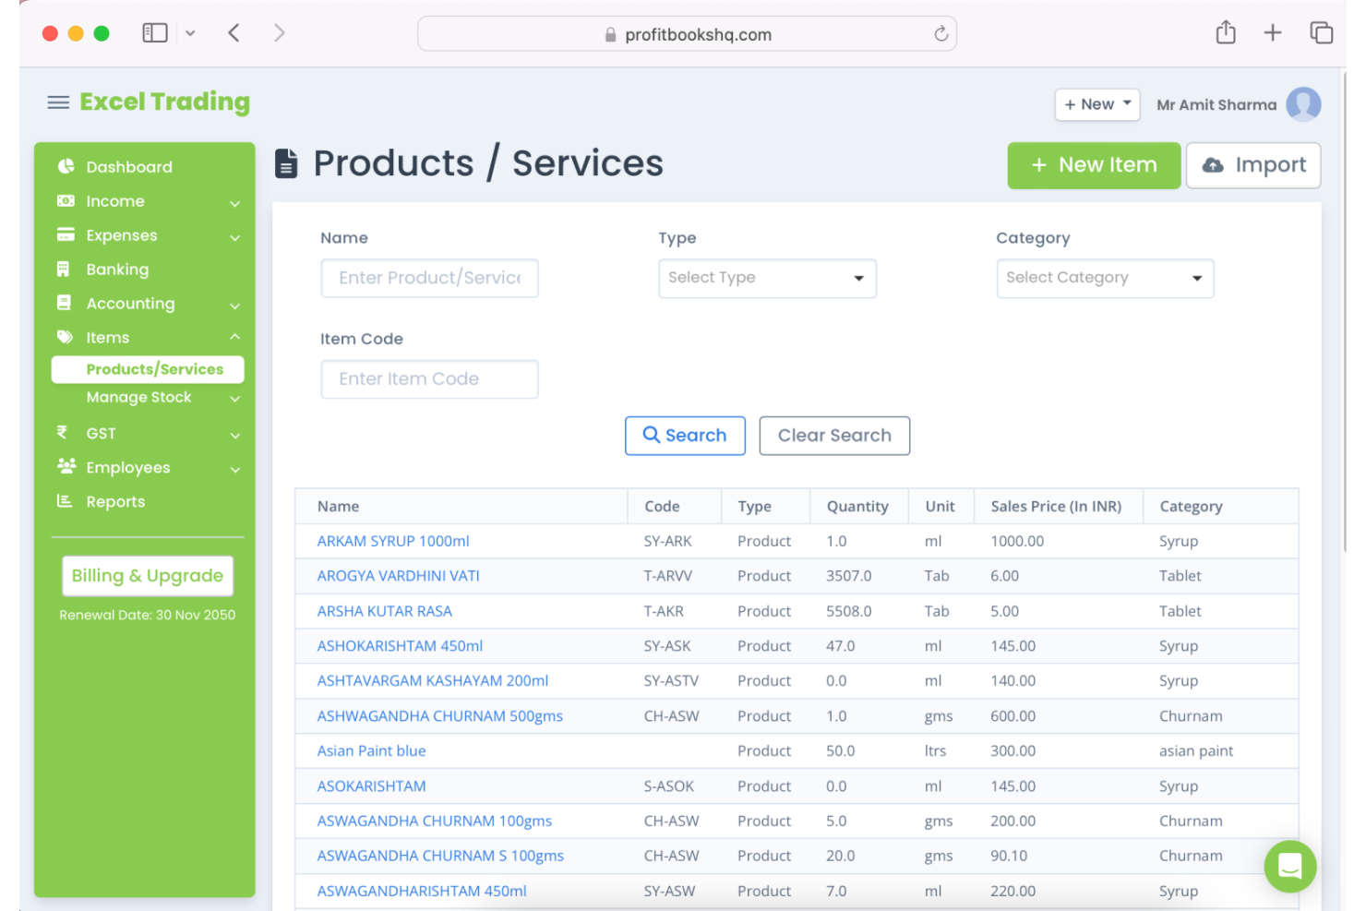The image size is (1366, 911).
Task: Expand the Manage Stock section
Action: 138,397
